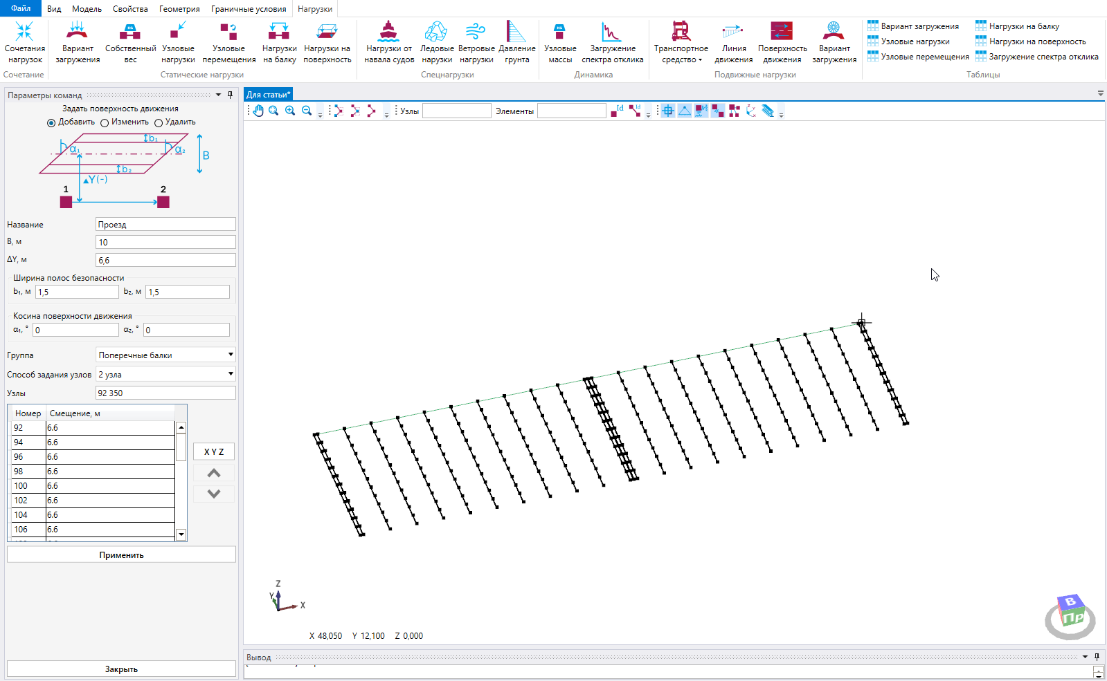1107x681 pixels.
Task: Click the Применить button
Action: click(x=121, y=554)
